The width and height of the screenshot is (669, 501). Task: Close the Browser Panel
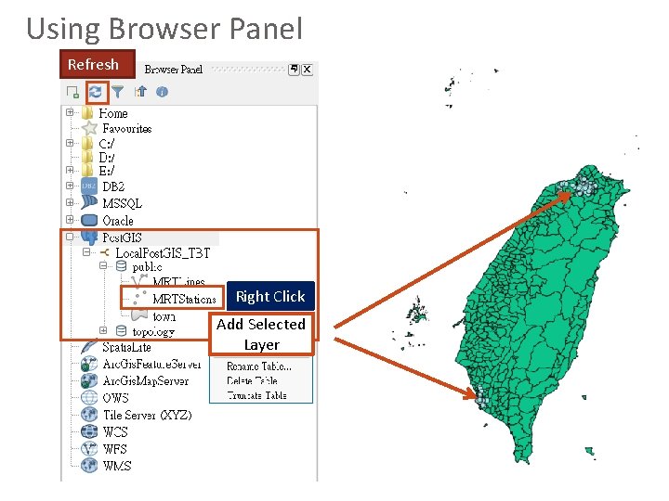tap(308, 70)
